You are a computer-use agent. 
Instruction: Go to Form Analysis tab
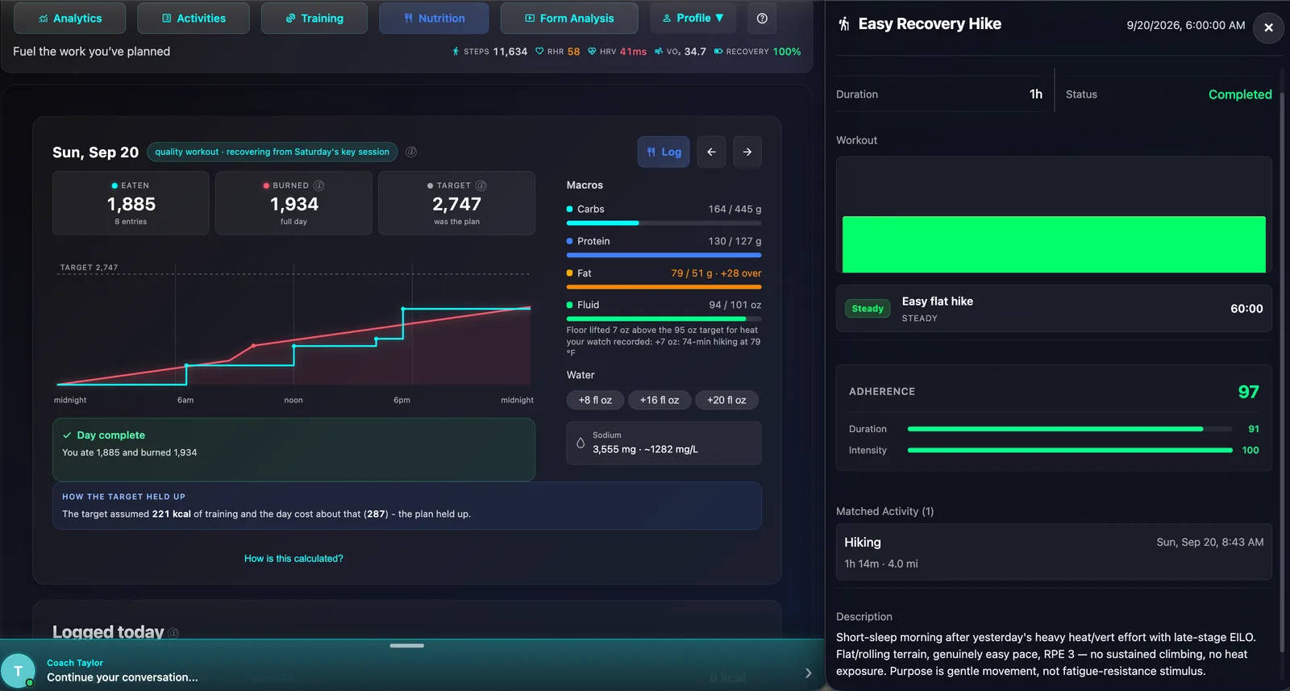click(x=569, y=18)
